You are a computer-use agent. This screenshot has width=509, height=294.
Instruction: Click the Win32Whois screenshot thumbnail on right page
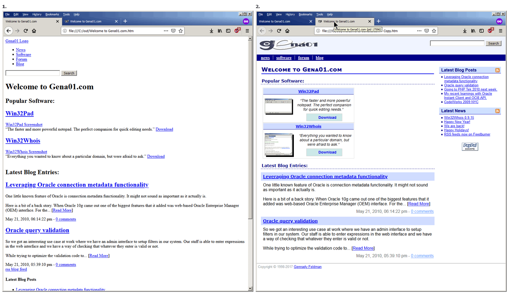[279, 145]
